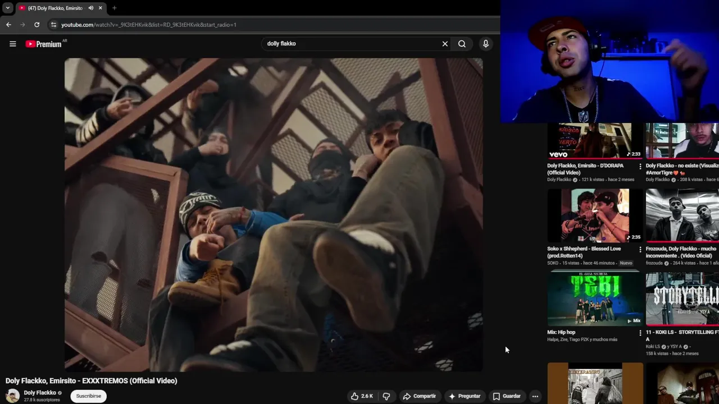Click SOKO channel name under Blessed Love
Viewport: 719px width, 404px height.
point(553,263)
